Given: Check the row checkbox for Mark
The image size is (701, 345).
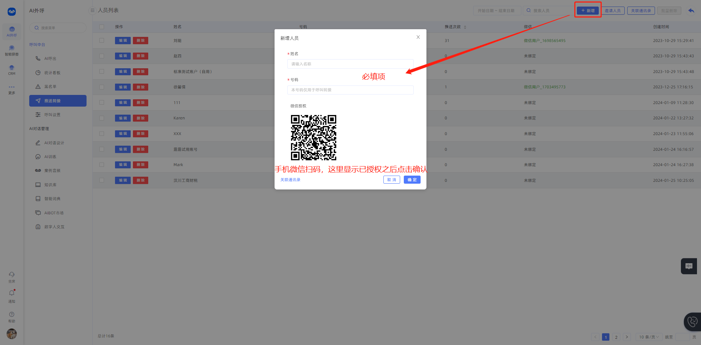Looking at the screenshot, I should click(x=101, y=165).
